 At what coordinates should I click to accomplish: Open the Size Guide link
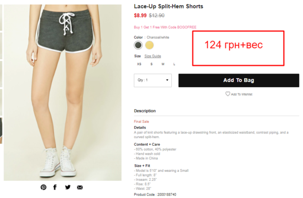point(153,56)
